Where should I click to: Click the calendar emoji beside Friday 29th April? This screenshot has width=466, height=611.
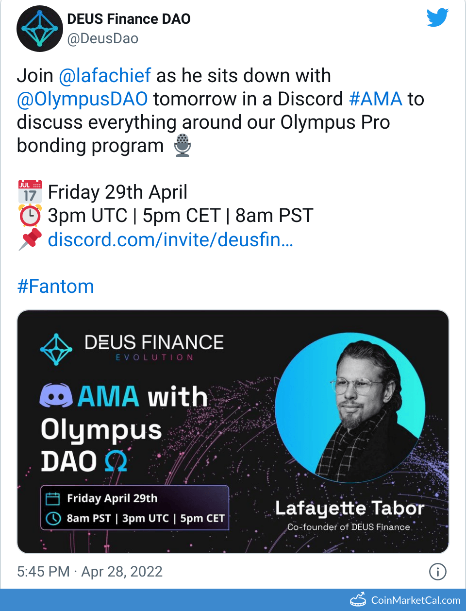[30, 192]
